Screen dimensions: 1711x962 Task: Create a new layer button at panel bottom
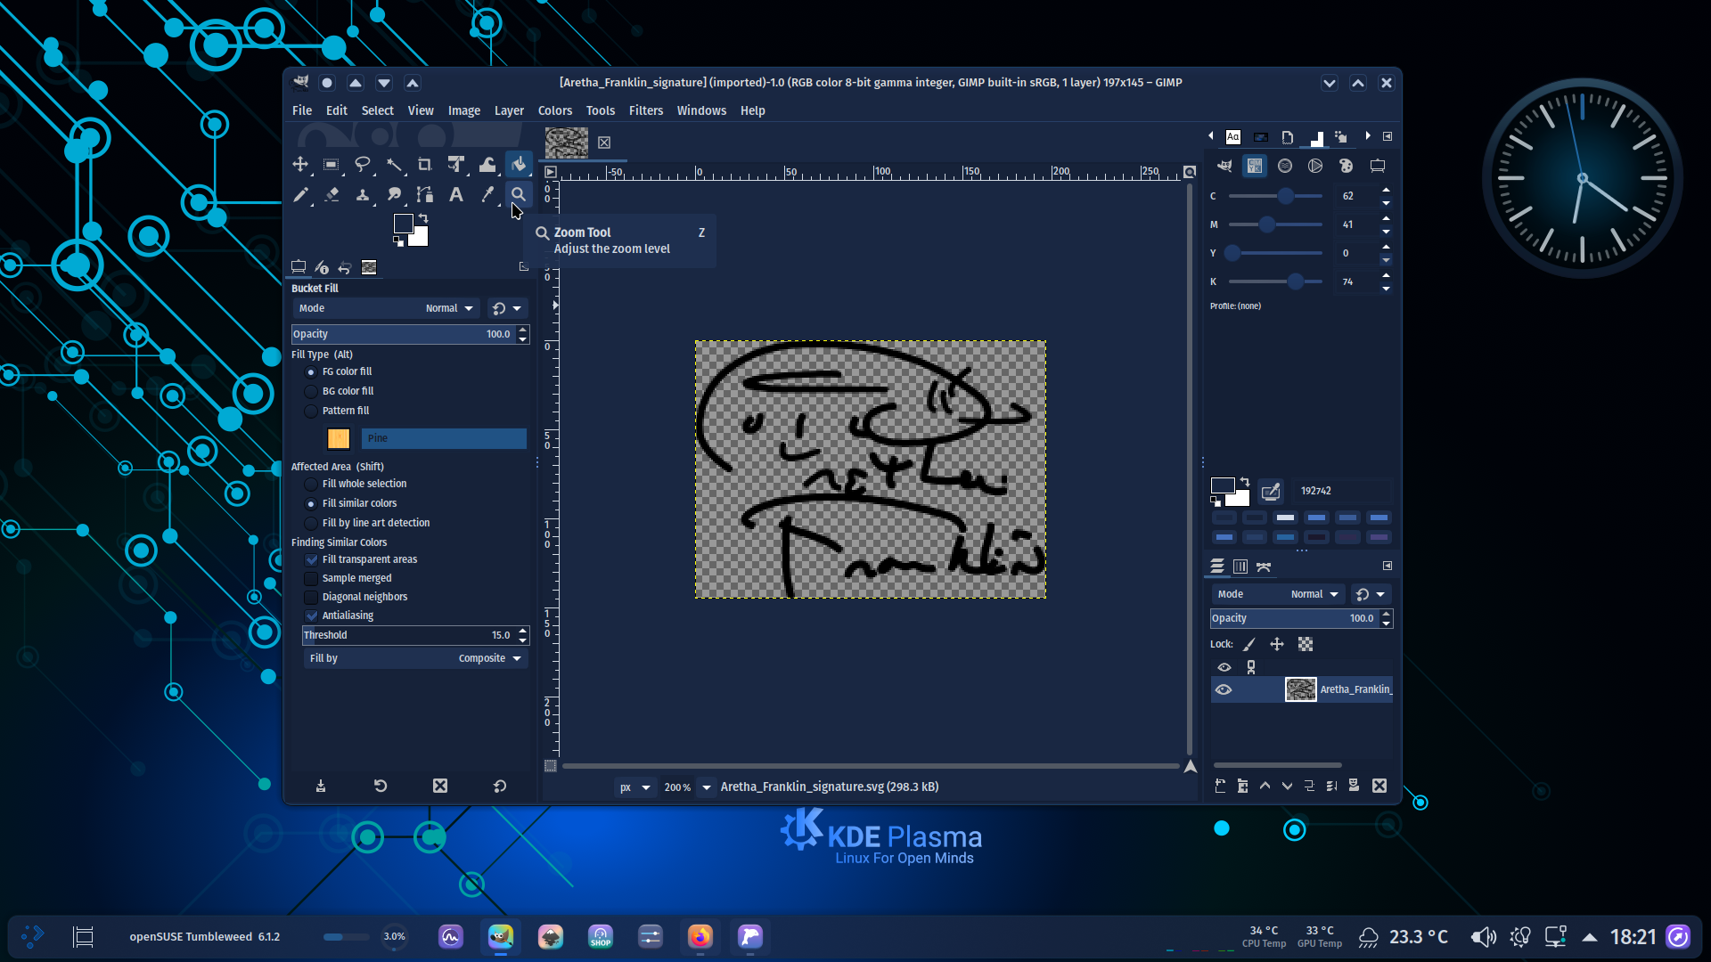point(1220,786)
